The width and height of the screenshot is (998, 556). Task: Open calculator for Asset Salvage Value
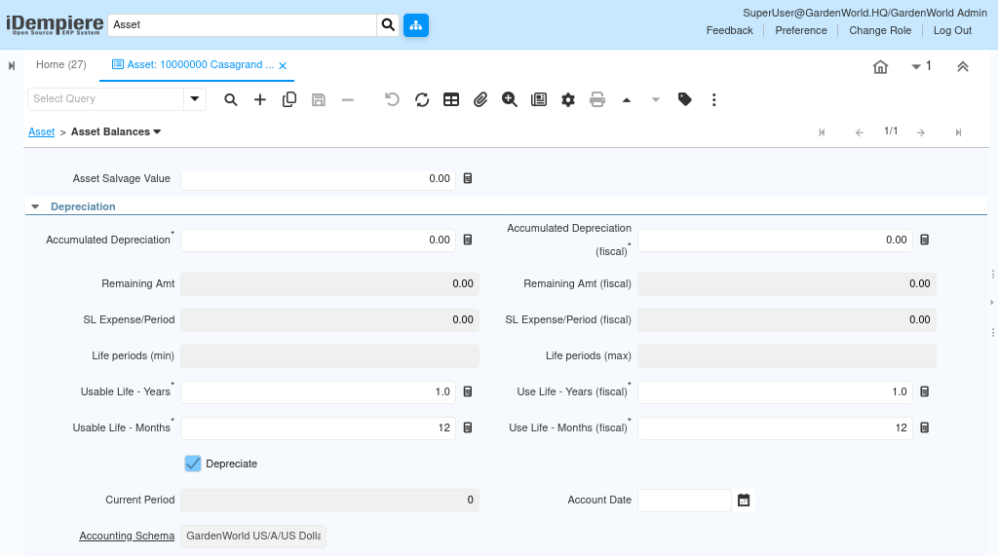click(x=468, y=179)
